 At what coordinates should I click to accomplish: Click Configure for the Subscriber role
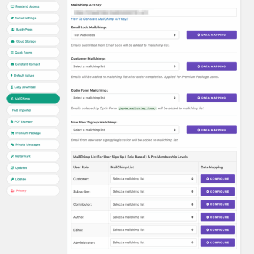pos(217,191)
